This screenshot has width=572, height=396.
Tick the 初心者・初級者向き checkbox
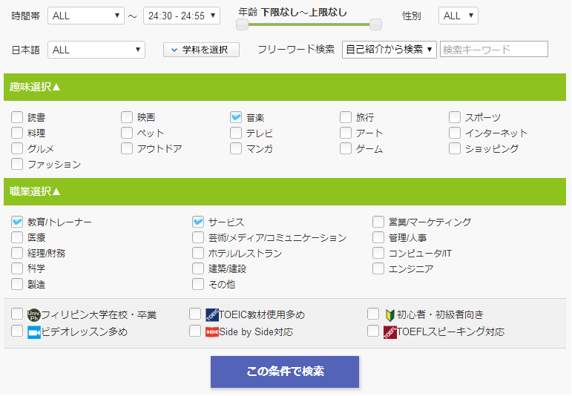click(373, 314)
